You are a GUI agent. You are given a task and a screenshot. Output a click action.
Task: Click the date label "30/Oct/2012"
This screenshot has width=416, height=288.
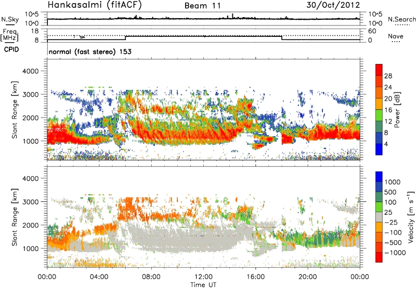coord(333,5)
